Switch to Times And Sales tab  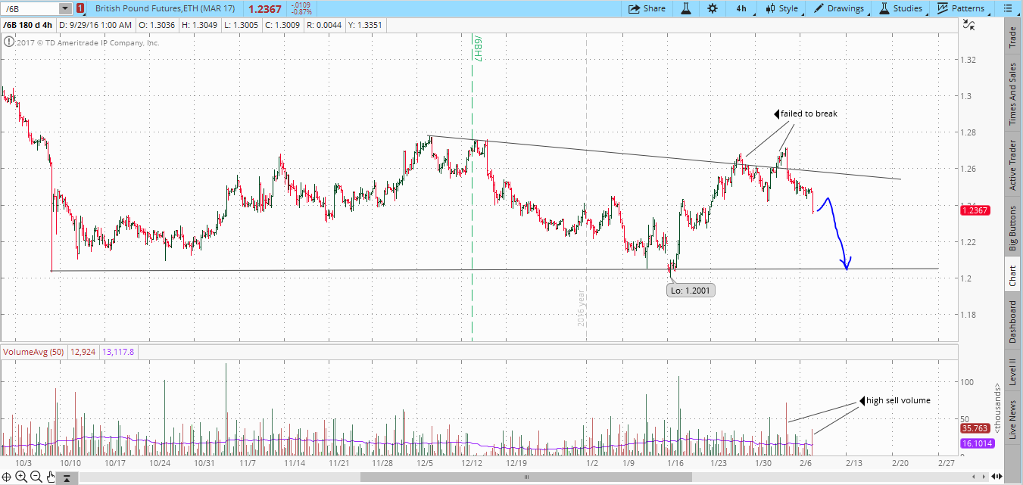pos(1012,93)
